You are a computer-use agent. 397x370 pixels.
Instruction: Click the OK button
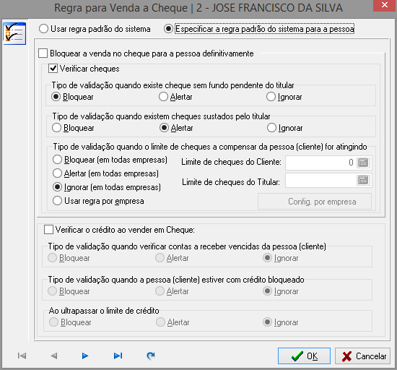[x=304, y=356]
